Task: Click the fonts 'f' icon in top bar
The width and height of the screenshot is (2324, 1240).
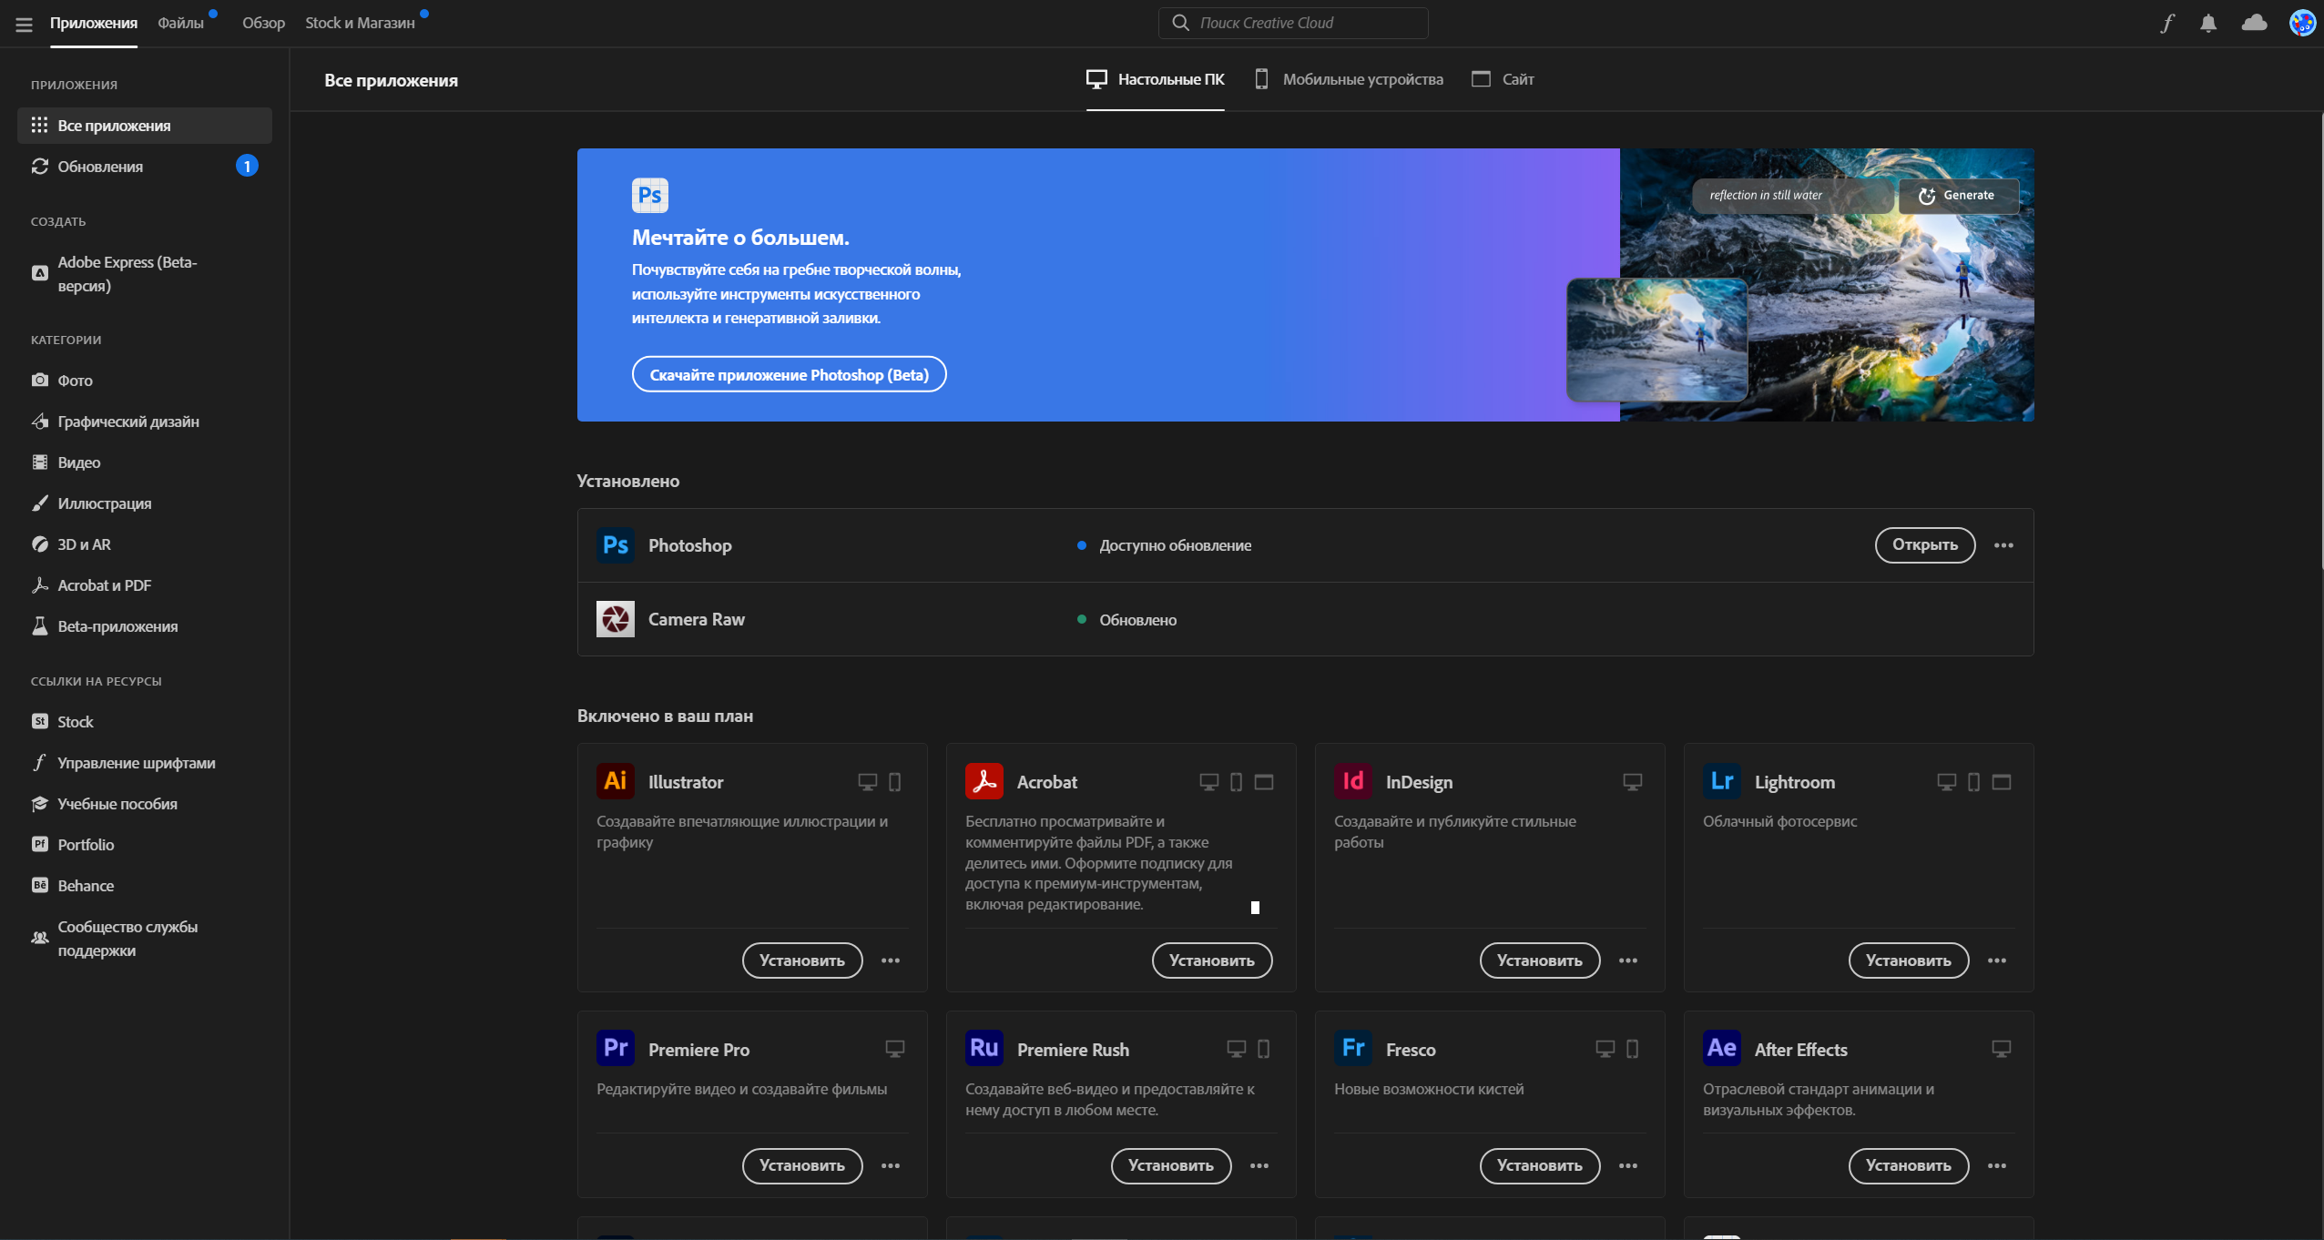Action: [x=2167, y=23]
